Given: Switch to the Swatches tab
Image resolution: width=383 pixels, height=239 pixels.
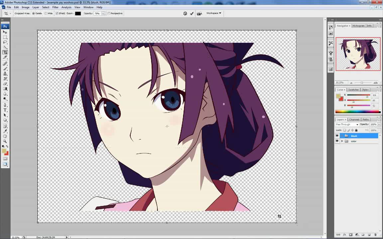Looking at the screenshot, I should (x=353, y=90).
